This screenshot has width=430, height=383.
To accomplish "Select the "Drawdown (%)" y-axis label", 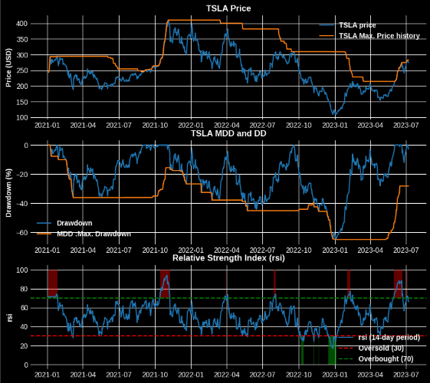I will tap(8, 193).
